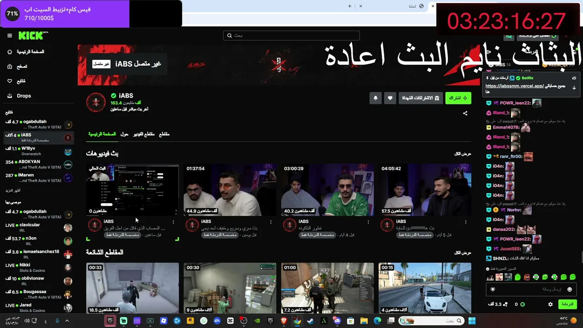The width and height of the screenshot is (583, 328).
Task: Open Brave browser from the taskbar
Action: [284, 321]
